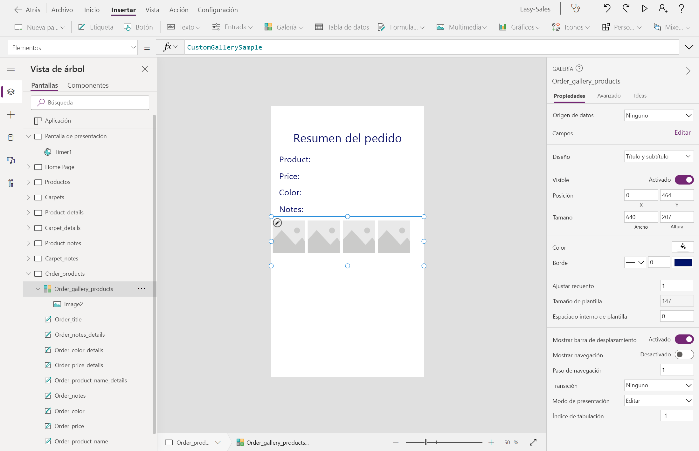Image resolution: width=699 pixels, height=451 pixels.
Task: Click the gallery edit pencil icon
Action: (278, 223)
